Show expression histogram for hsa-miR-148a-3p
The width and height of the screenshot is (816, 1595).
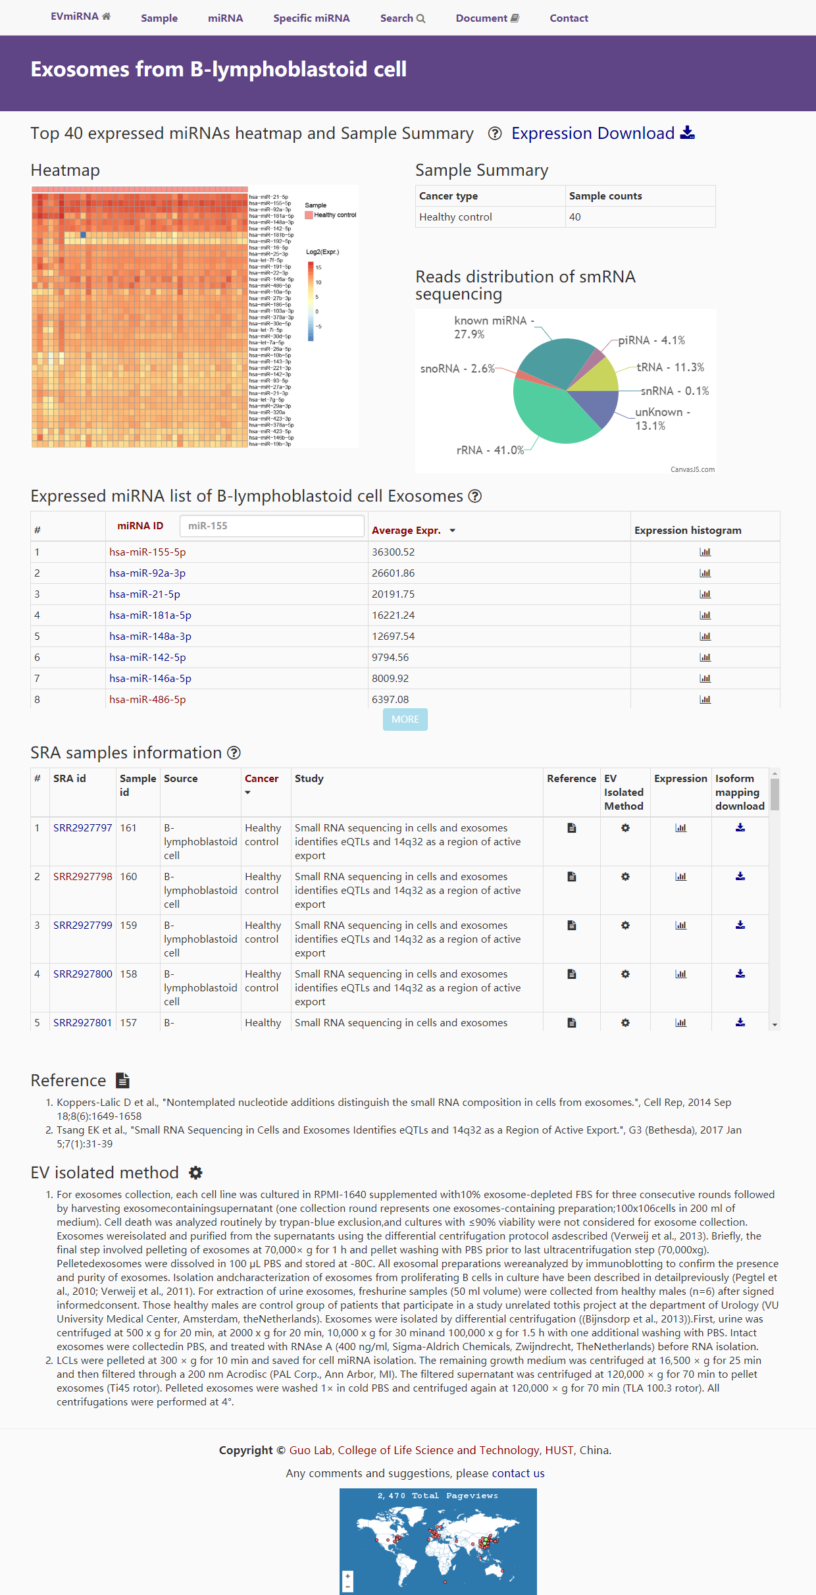tap(705, 637)
